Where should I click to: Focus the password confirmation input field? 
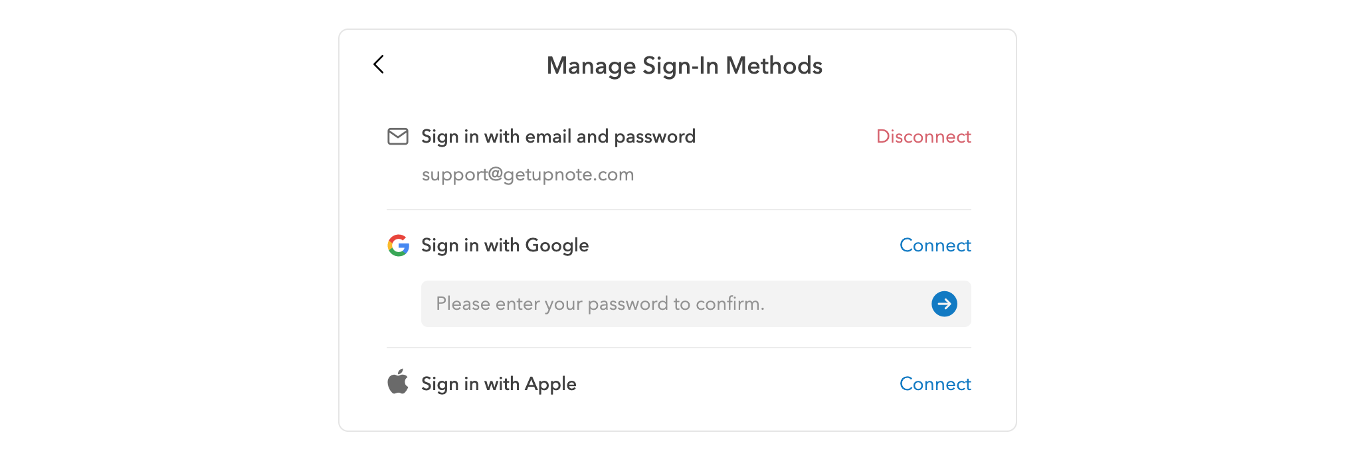(x=671, y=304)
